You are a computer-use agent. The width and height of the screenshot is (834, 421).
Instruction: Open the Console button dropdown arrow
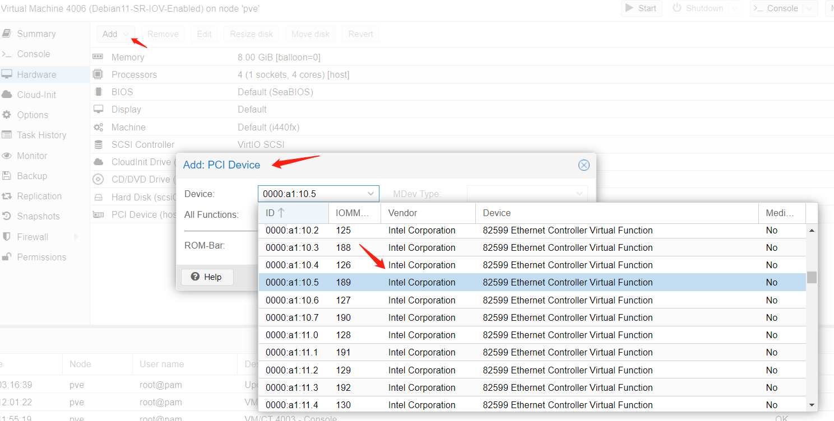coord(809,8)
